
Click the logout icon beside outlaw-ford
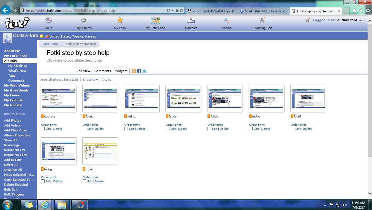click(x=361, y=20)
